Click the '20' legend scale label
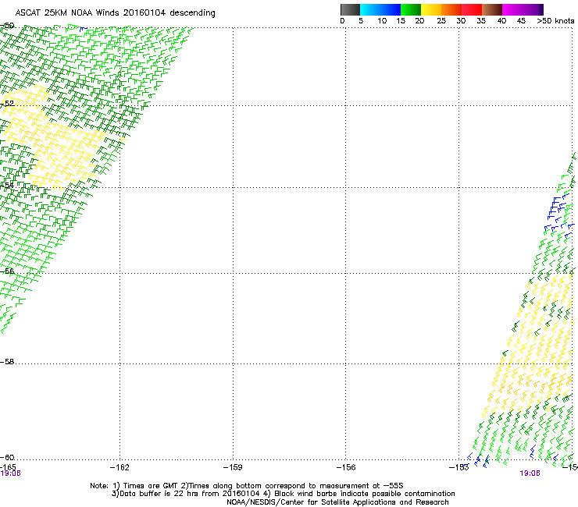This screenshot has width=578, height=507. [419, 21]
